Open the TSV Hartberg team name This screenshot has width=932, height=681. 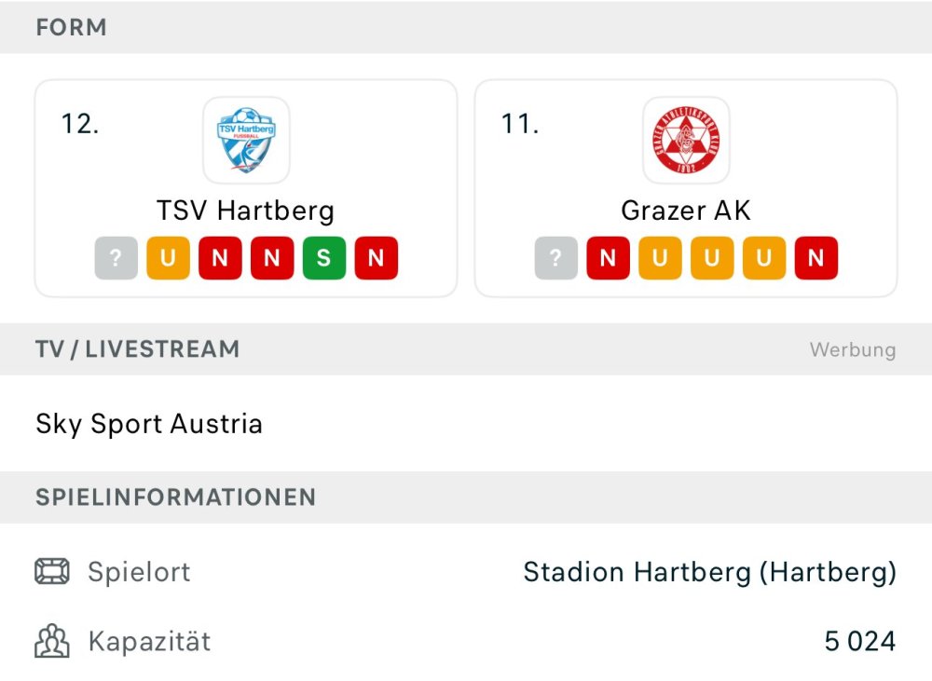(246, 211)
